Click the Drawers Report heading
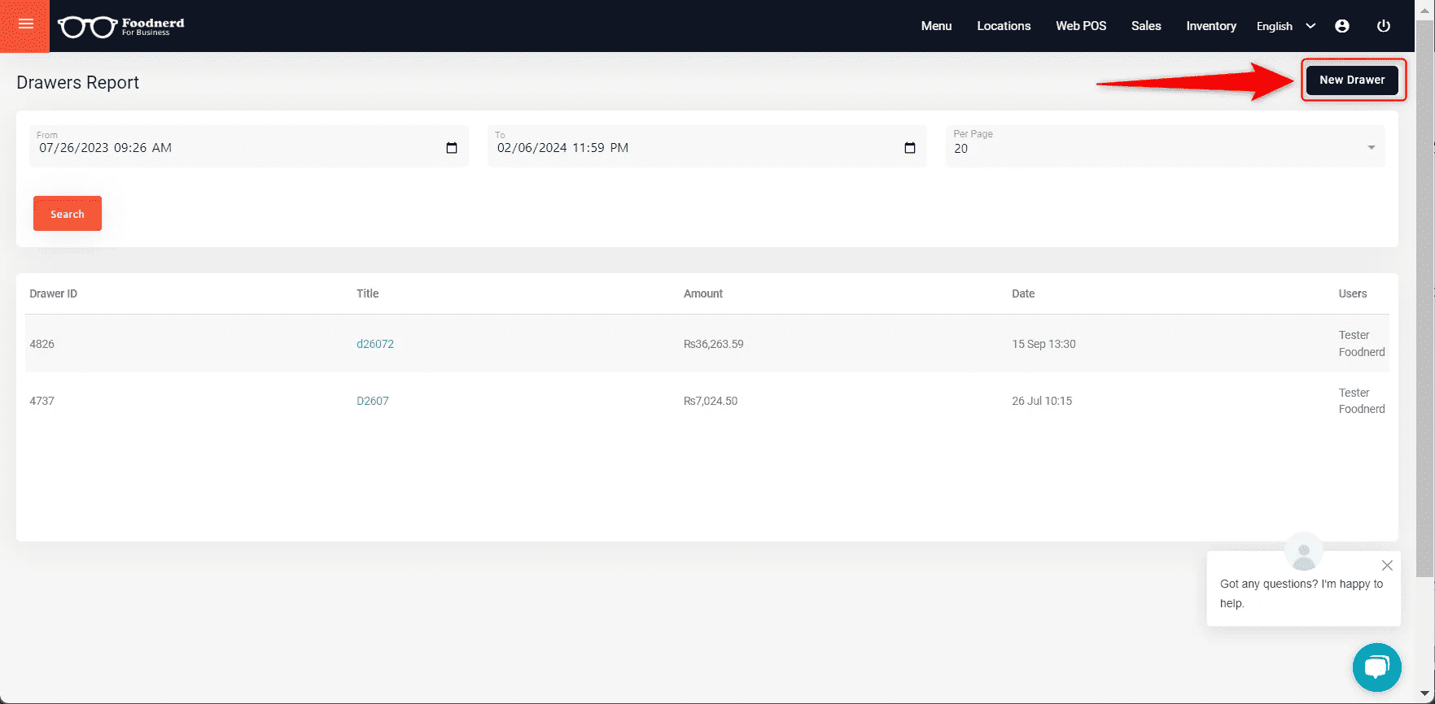 tap(78, 83)
